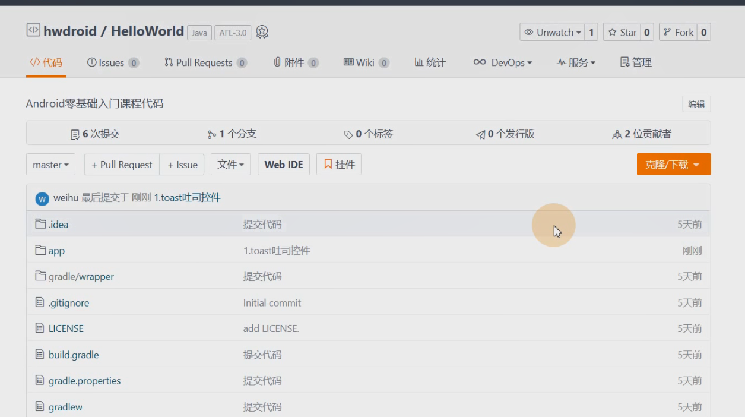Click the .gitignore file icon

coord(40,302)
